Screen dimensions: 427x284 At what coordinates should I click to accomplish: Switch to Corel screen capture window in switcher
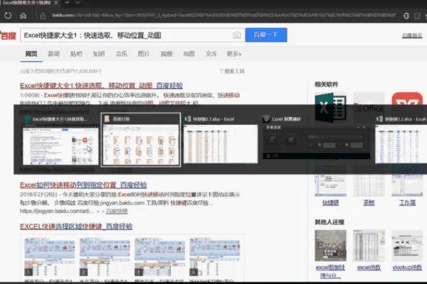316,138
